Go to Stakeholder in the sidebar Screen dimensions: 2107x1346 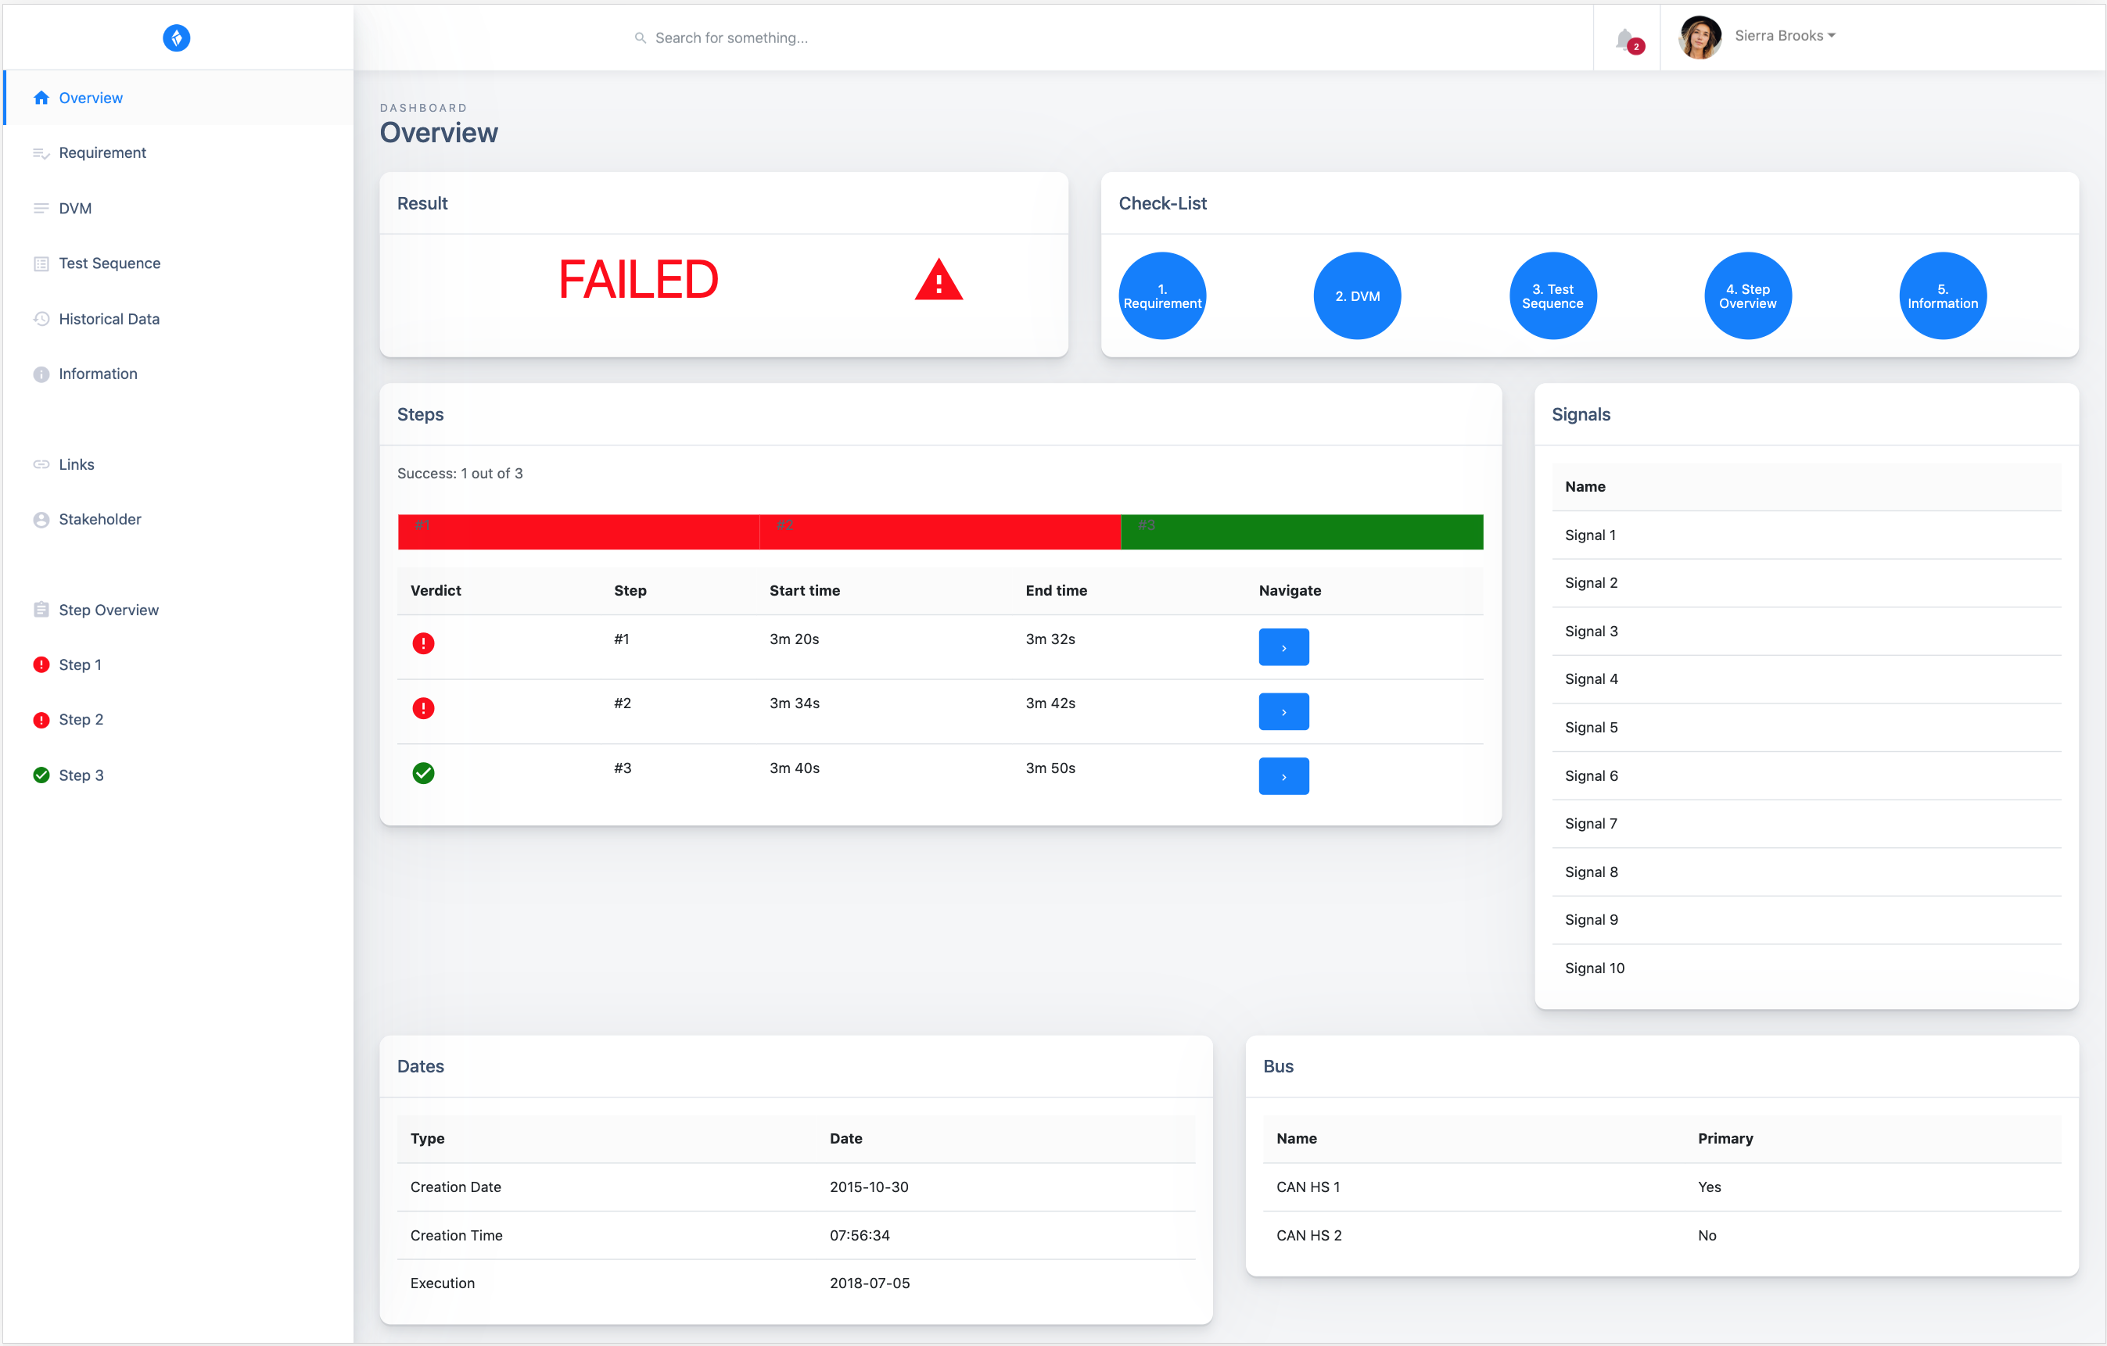pos(178,520)
